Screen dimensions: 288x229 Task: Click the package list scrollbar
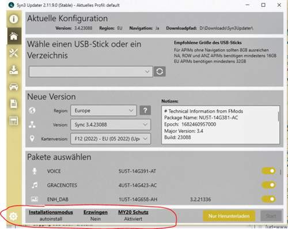281,172
